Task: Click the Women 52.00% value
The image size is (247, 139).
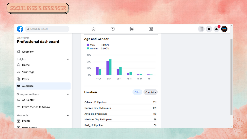Action: [x=105, y=49]
